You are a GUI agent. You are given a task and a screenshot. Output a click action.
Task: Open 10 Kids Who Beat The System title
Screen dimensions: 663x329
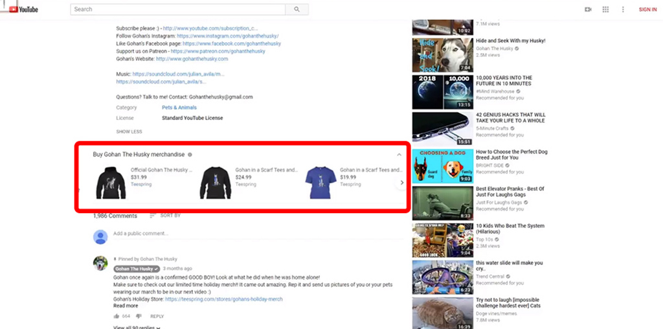[510, 229]
